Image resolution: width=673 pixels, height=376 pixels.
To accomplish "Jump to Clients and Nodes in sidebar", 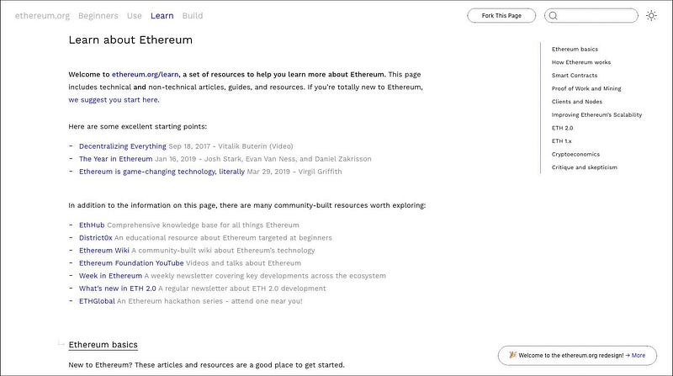I will (x=577, y=102).
